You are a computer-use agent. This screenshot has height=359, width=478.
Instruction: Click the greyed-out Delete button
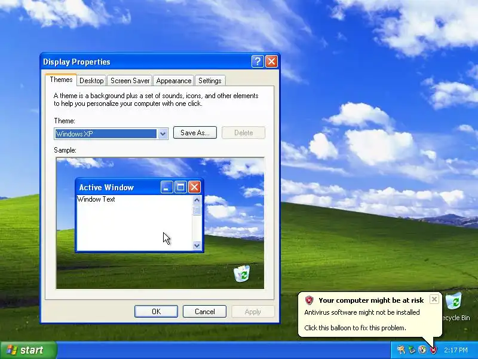coord(244,133)
